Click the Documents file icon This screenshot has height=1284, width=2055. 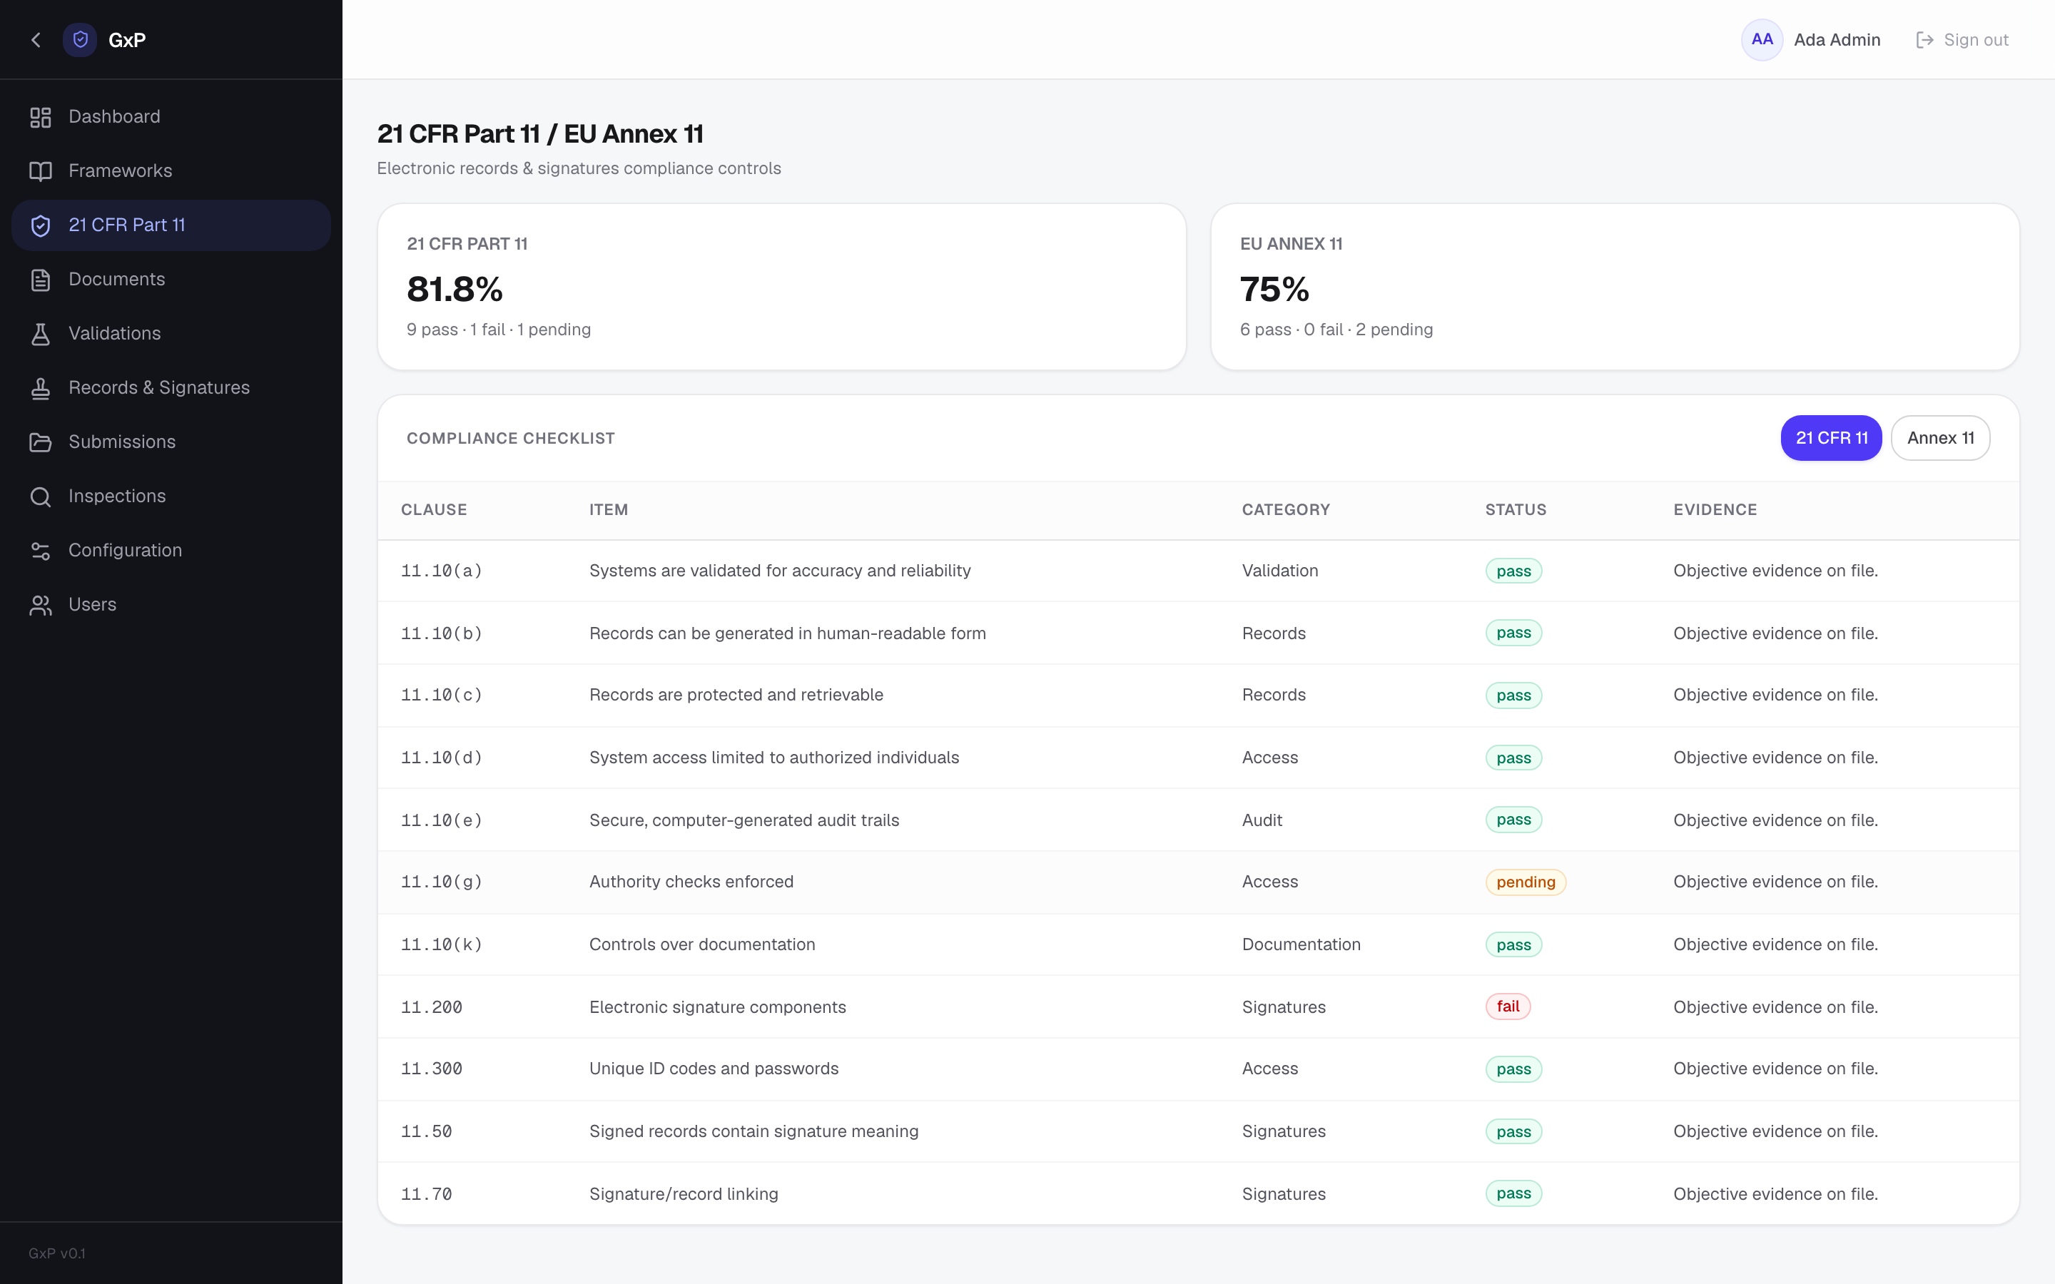40,280
